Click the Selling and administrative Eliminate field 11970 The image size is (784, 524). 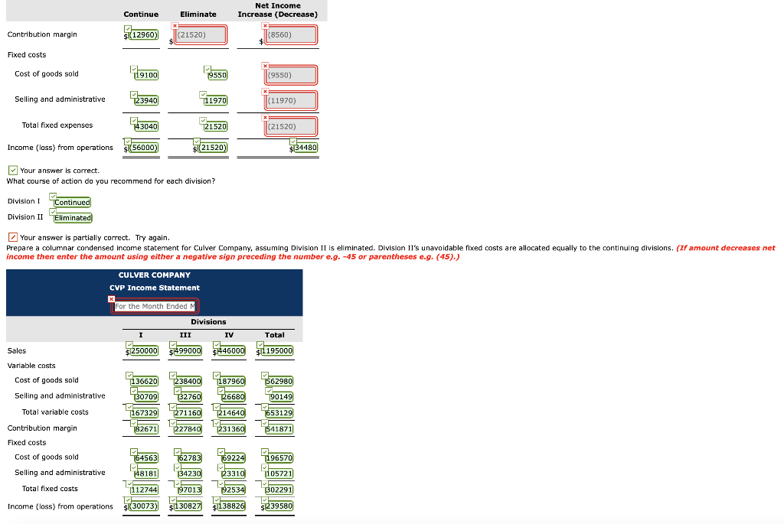coord(215,100)
